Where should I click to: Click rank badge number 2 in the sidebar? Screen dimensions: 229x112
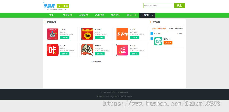pos(152,39)
